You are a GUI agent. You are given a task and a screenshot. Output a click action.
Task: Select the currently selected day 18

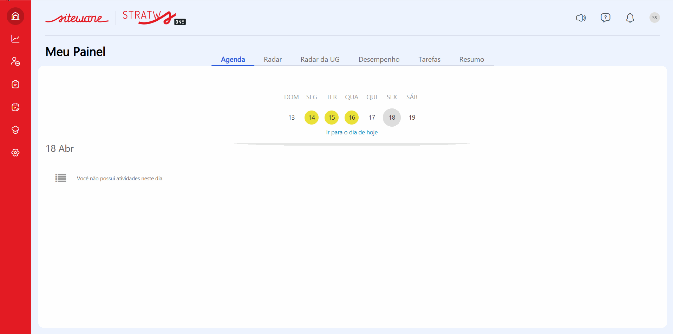[x=392, y=118]
